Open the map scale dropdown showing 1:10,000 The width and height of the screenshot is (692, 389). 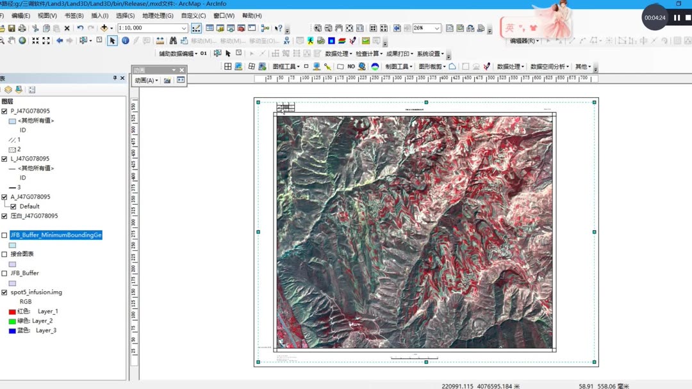tap(184, 28)
